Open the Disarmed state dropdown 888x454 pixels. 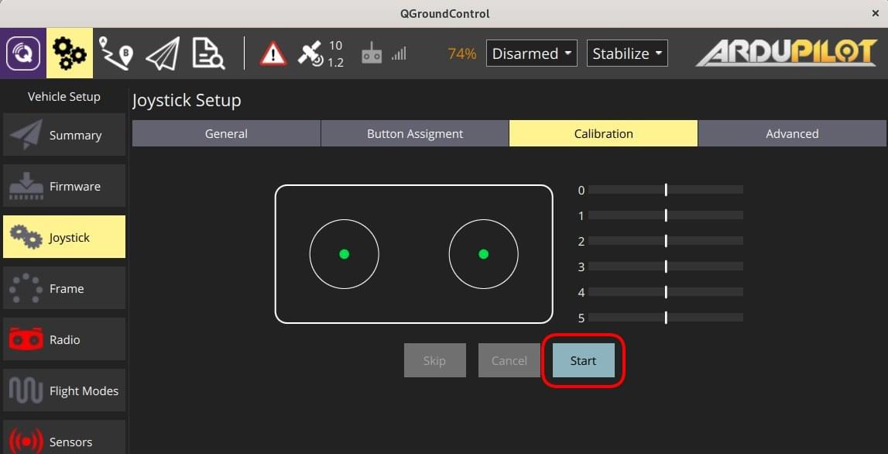[531, 53]
